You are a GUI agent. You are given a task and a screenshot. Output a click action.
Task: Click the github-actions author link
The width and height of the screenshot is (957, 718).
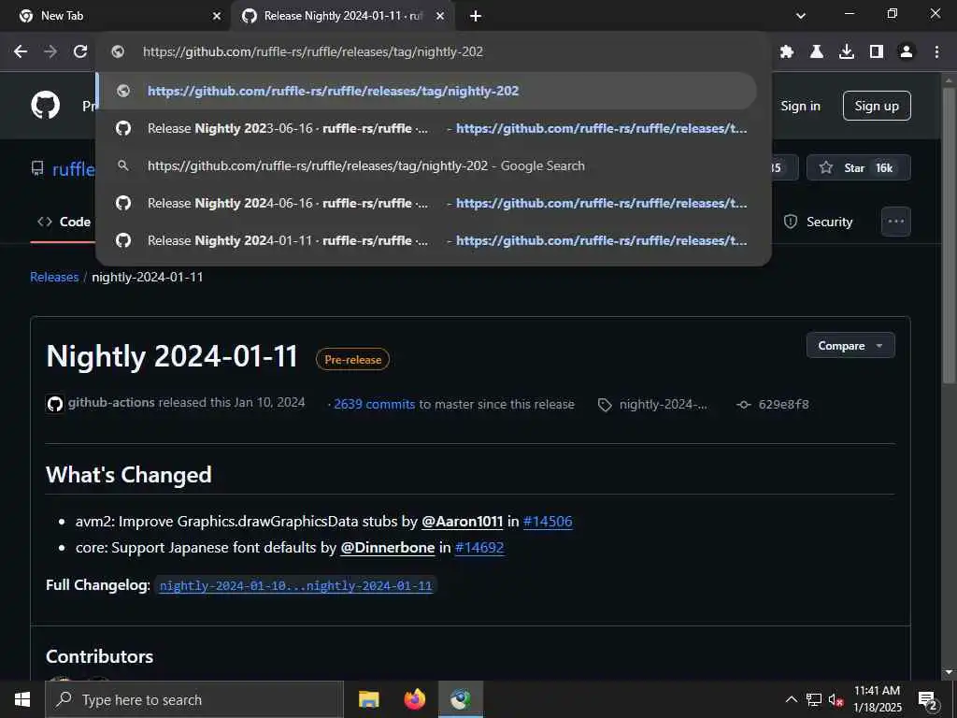(x=111, y=402)
